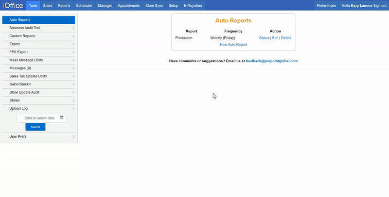Click the iOffice logo

point(13,5)
